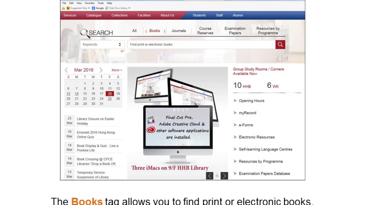Select the Examination Papers search tab

pos(235,31)
